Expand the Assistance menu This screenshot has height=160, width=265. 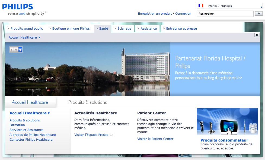(147, 29)
